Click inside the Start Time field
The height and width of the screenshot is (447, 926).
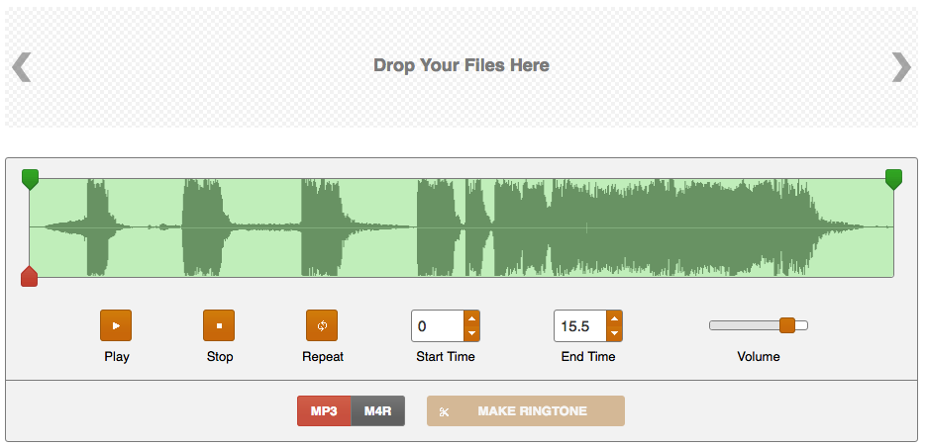click(x=438, y=326)
